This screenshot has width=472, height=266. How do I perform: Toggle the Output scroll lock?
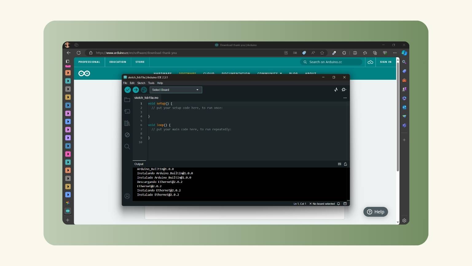(x=345, y=164)
